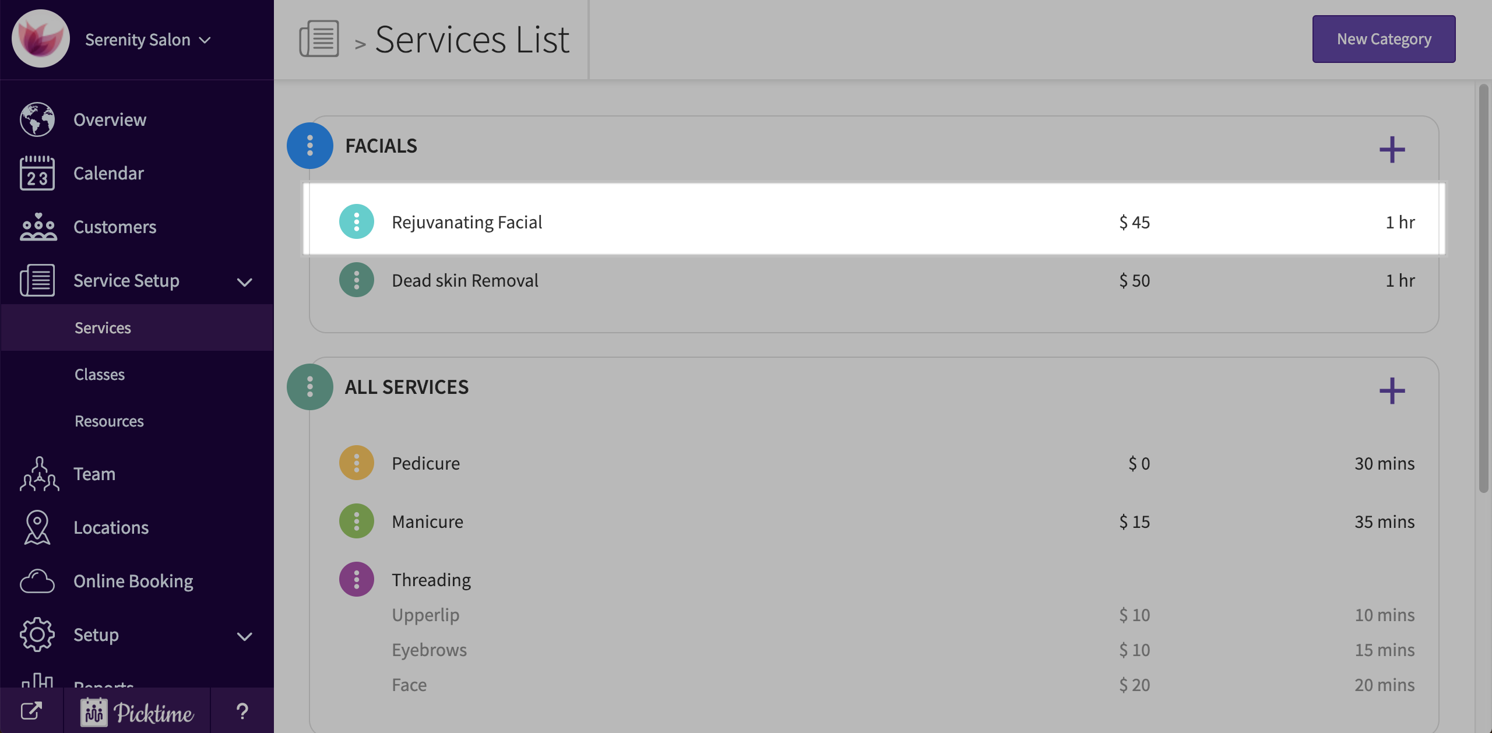Click the Overview globe icon
Image resolution: width=1492 pixels, height=733 pixels.
pos(37,119)
